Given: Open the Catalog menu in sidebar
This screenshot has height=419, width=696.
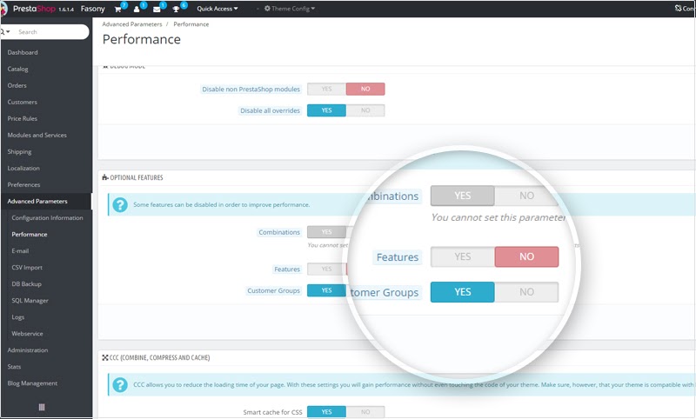Looking at the screenshot, I should pyautogui.click(x=18, y=69).
